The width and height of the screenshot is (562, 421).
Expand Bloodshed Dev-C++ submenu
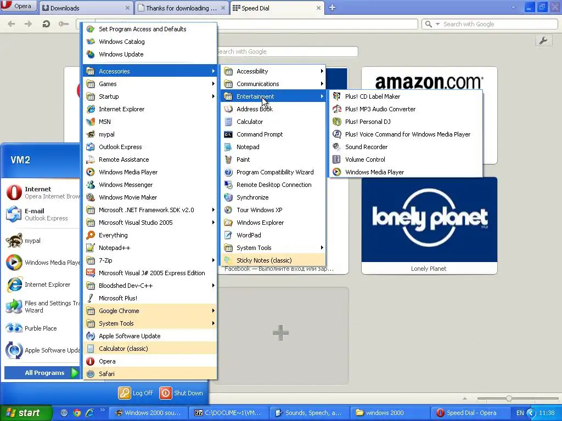coord(150,286)
